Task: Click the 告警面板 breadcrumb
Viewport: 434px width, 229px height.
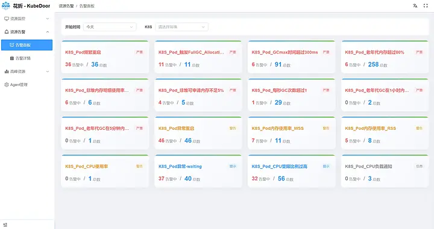Action: 87,6
